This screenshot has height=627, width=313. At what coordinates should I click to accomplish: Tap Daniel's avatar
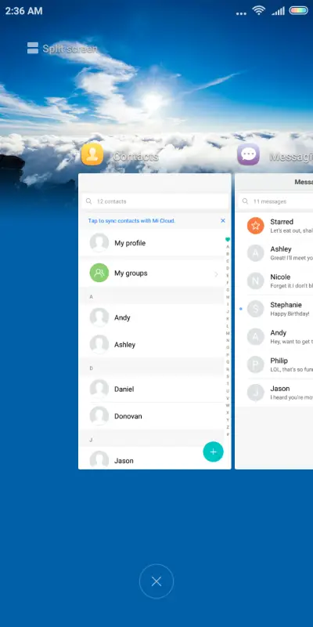coord(99,389)
